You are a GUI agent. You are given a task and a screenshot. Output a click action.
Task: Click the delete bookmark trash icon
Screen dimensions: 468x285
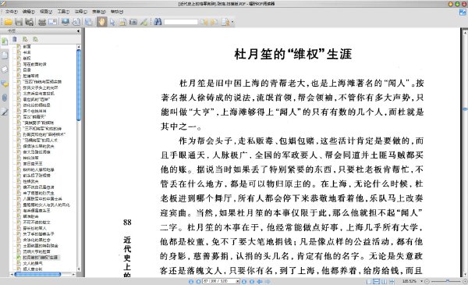[x=15, y=39]
